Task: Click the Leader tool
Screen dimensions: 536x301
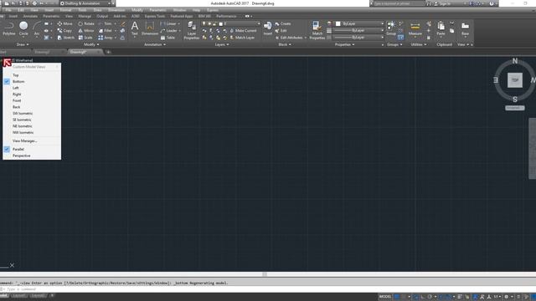Action: (168, 31)
